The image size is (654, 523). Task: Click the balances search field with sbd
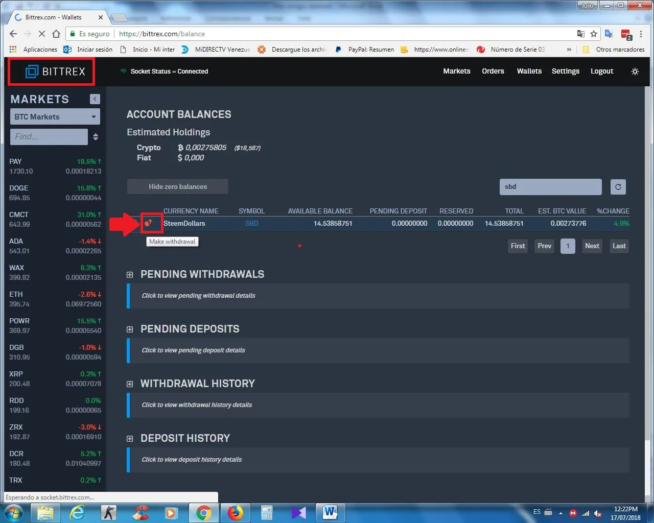pos(550,187)
